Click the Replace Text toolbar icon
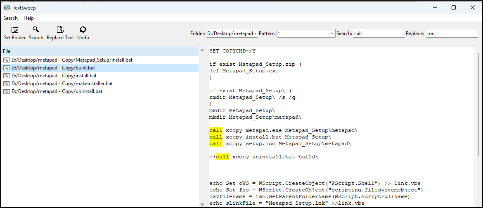 [x=60, y=30]
